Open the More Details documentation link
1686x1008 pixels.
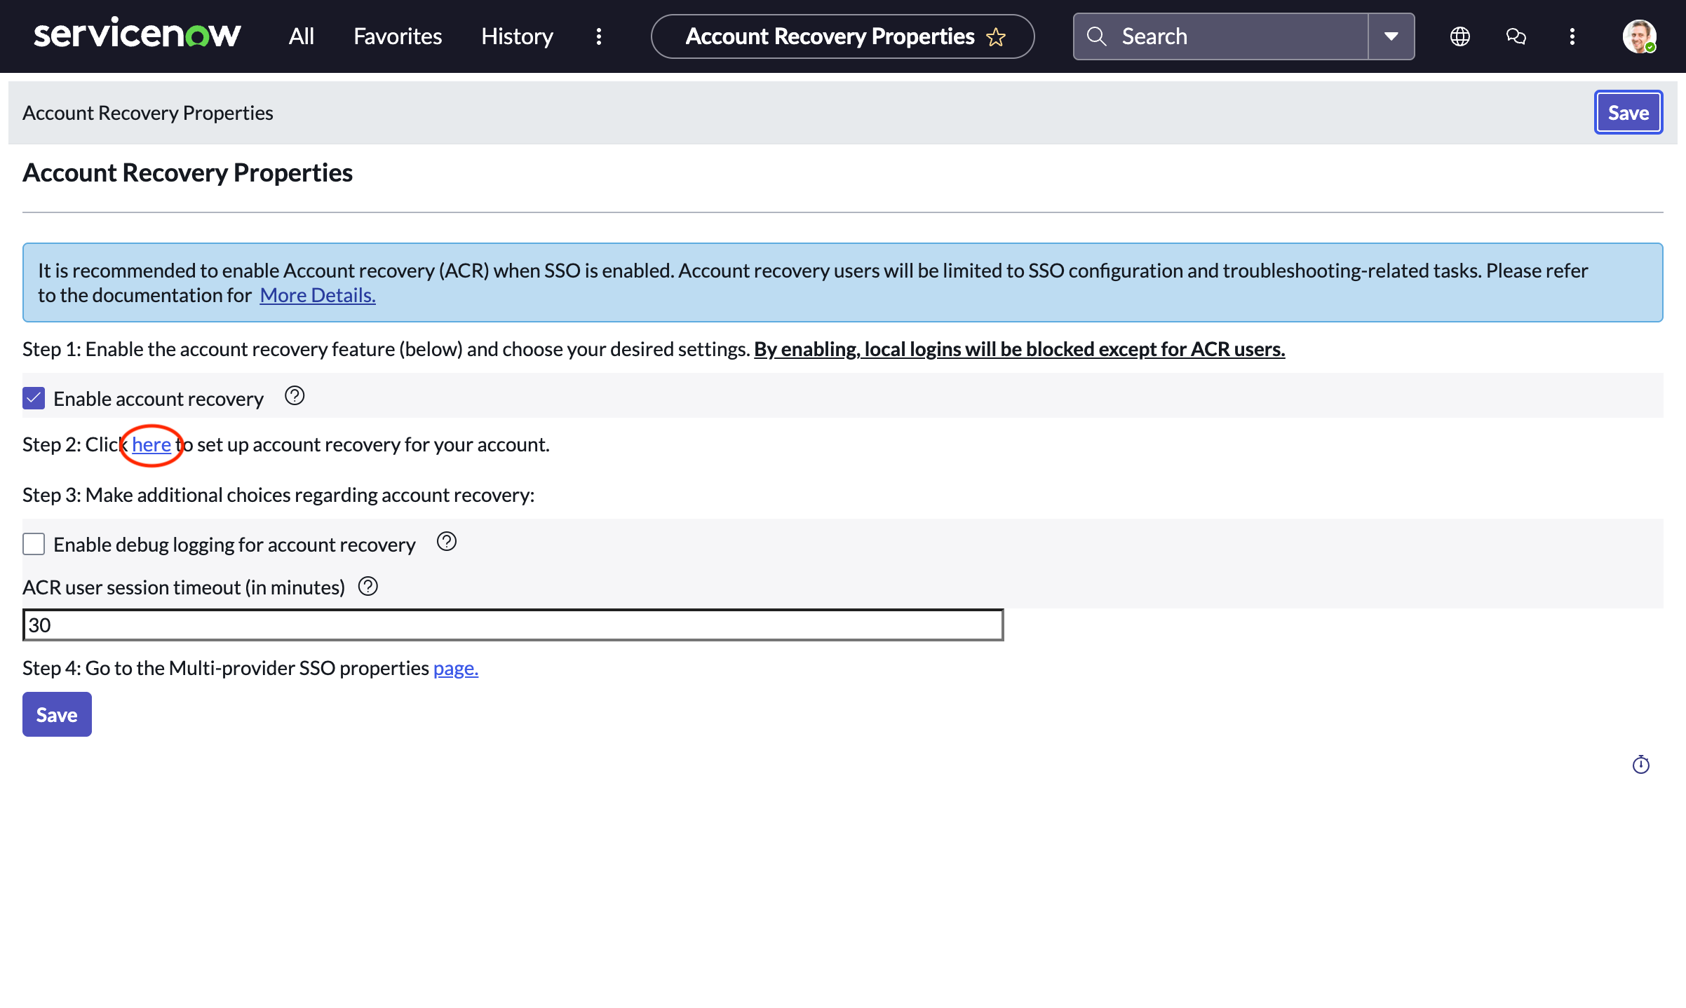(317, 295)
